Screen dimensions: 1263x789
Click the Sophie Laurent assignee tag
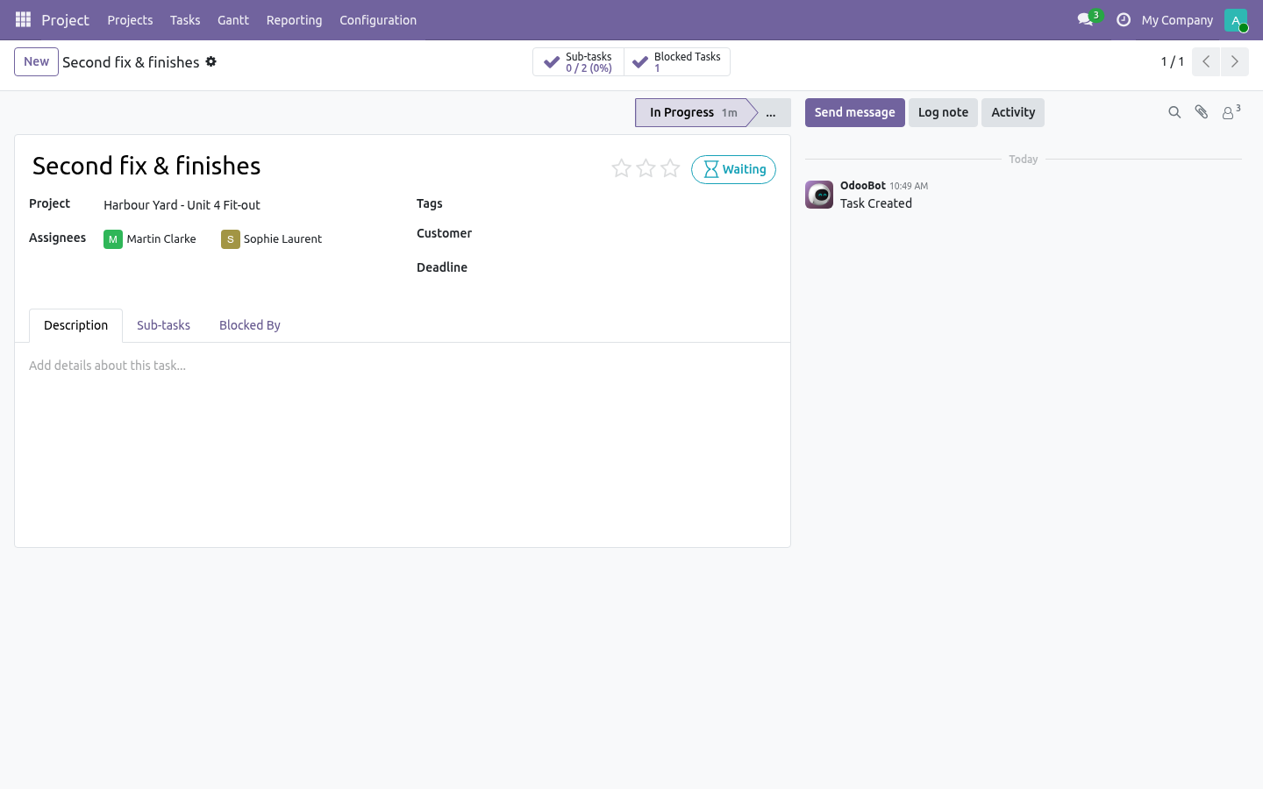coord(272,238)
